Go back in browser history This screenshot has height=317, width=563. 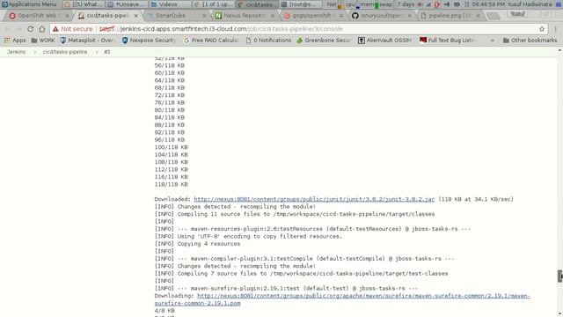[x=8, y=29]
